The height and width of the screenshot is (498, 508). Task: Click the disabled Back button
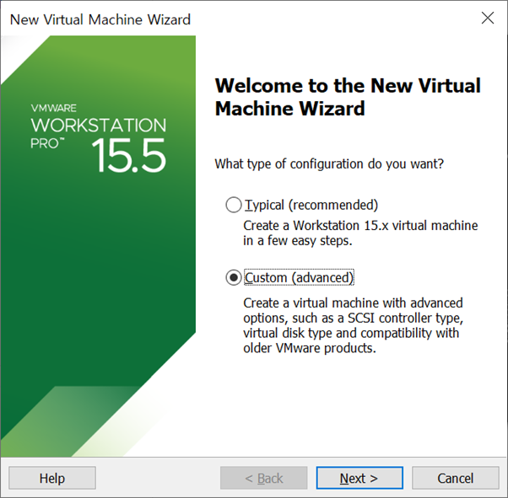[x=264, y=478]
